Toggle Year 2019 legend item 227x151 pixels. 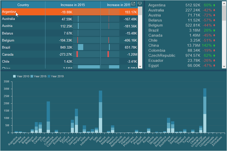coord(55,76)
